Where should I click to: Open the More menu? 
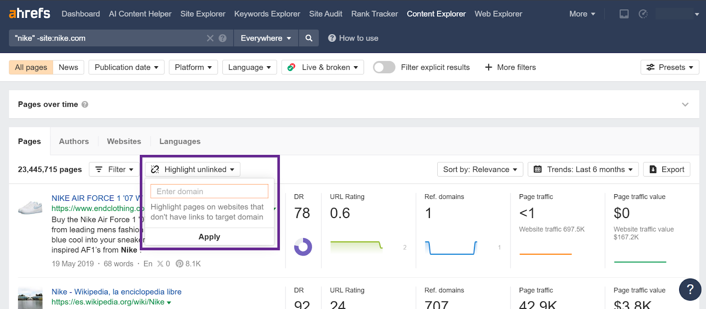point(582,14)
